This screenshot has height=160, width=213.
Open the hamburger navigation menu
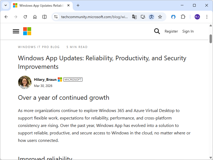[16, 31]
